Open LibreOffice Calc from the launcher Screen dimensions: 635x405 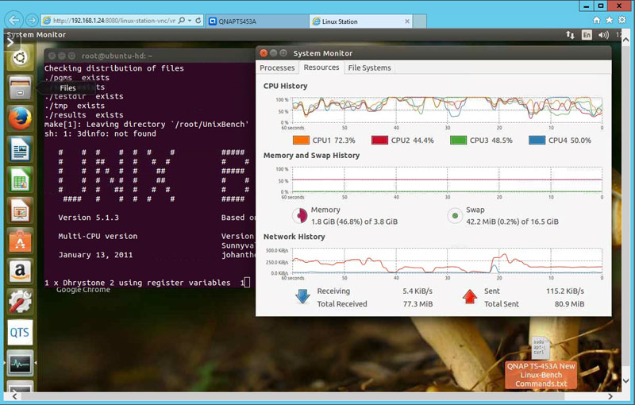pyautogui.click(x=20, y=179)
